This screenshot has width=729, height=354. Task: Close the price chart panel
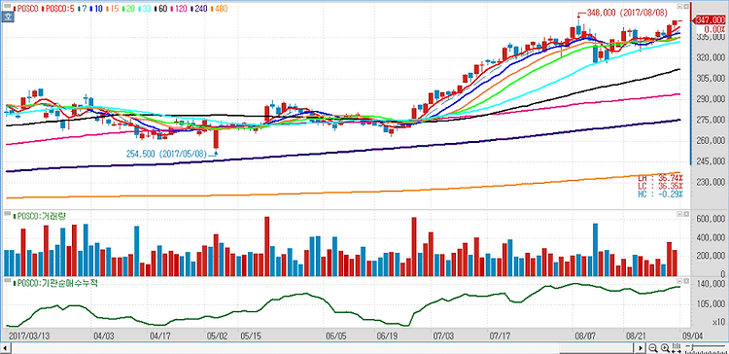(x=686, y=6)
